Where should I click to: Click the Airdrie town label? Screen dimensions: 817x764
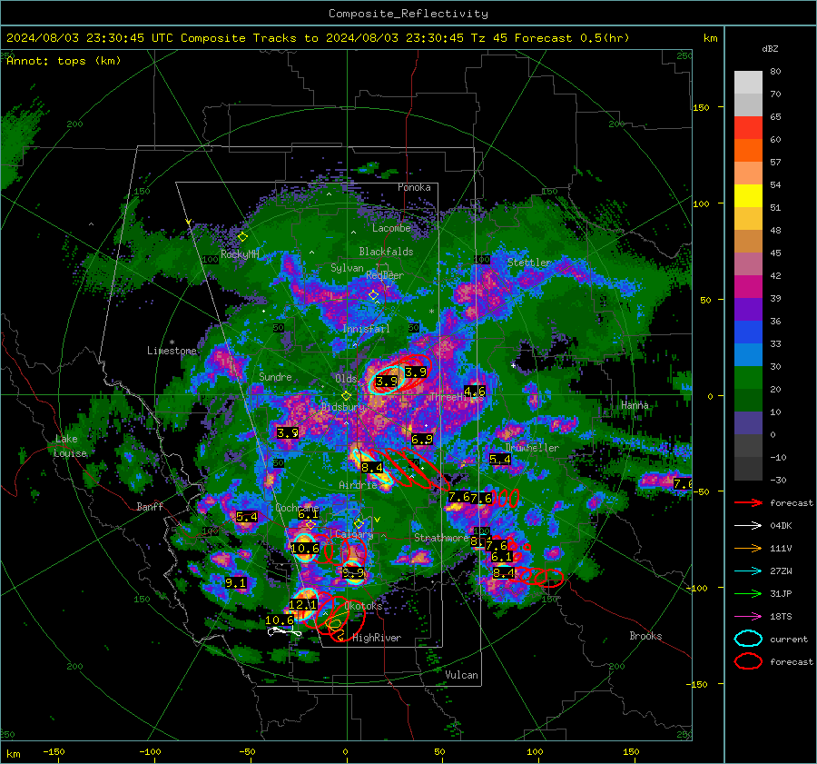pos(358,485)
